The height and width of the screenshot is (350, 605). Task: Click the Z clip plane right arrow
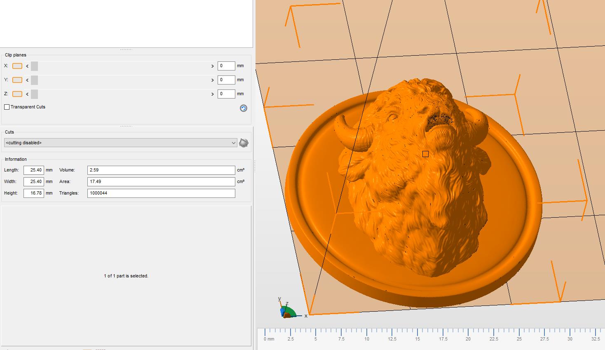point(213,94)
